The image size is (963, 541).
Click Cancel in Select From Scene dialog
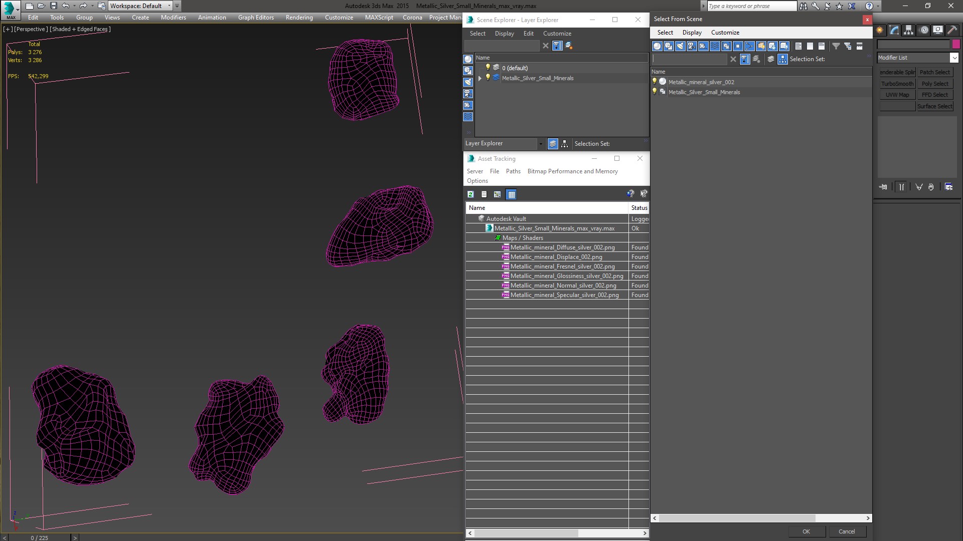tap(847, 531)
